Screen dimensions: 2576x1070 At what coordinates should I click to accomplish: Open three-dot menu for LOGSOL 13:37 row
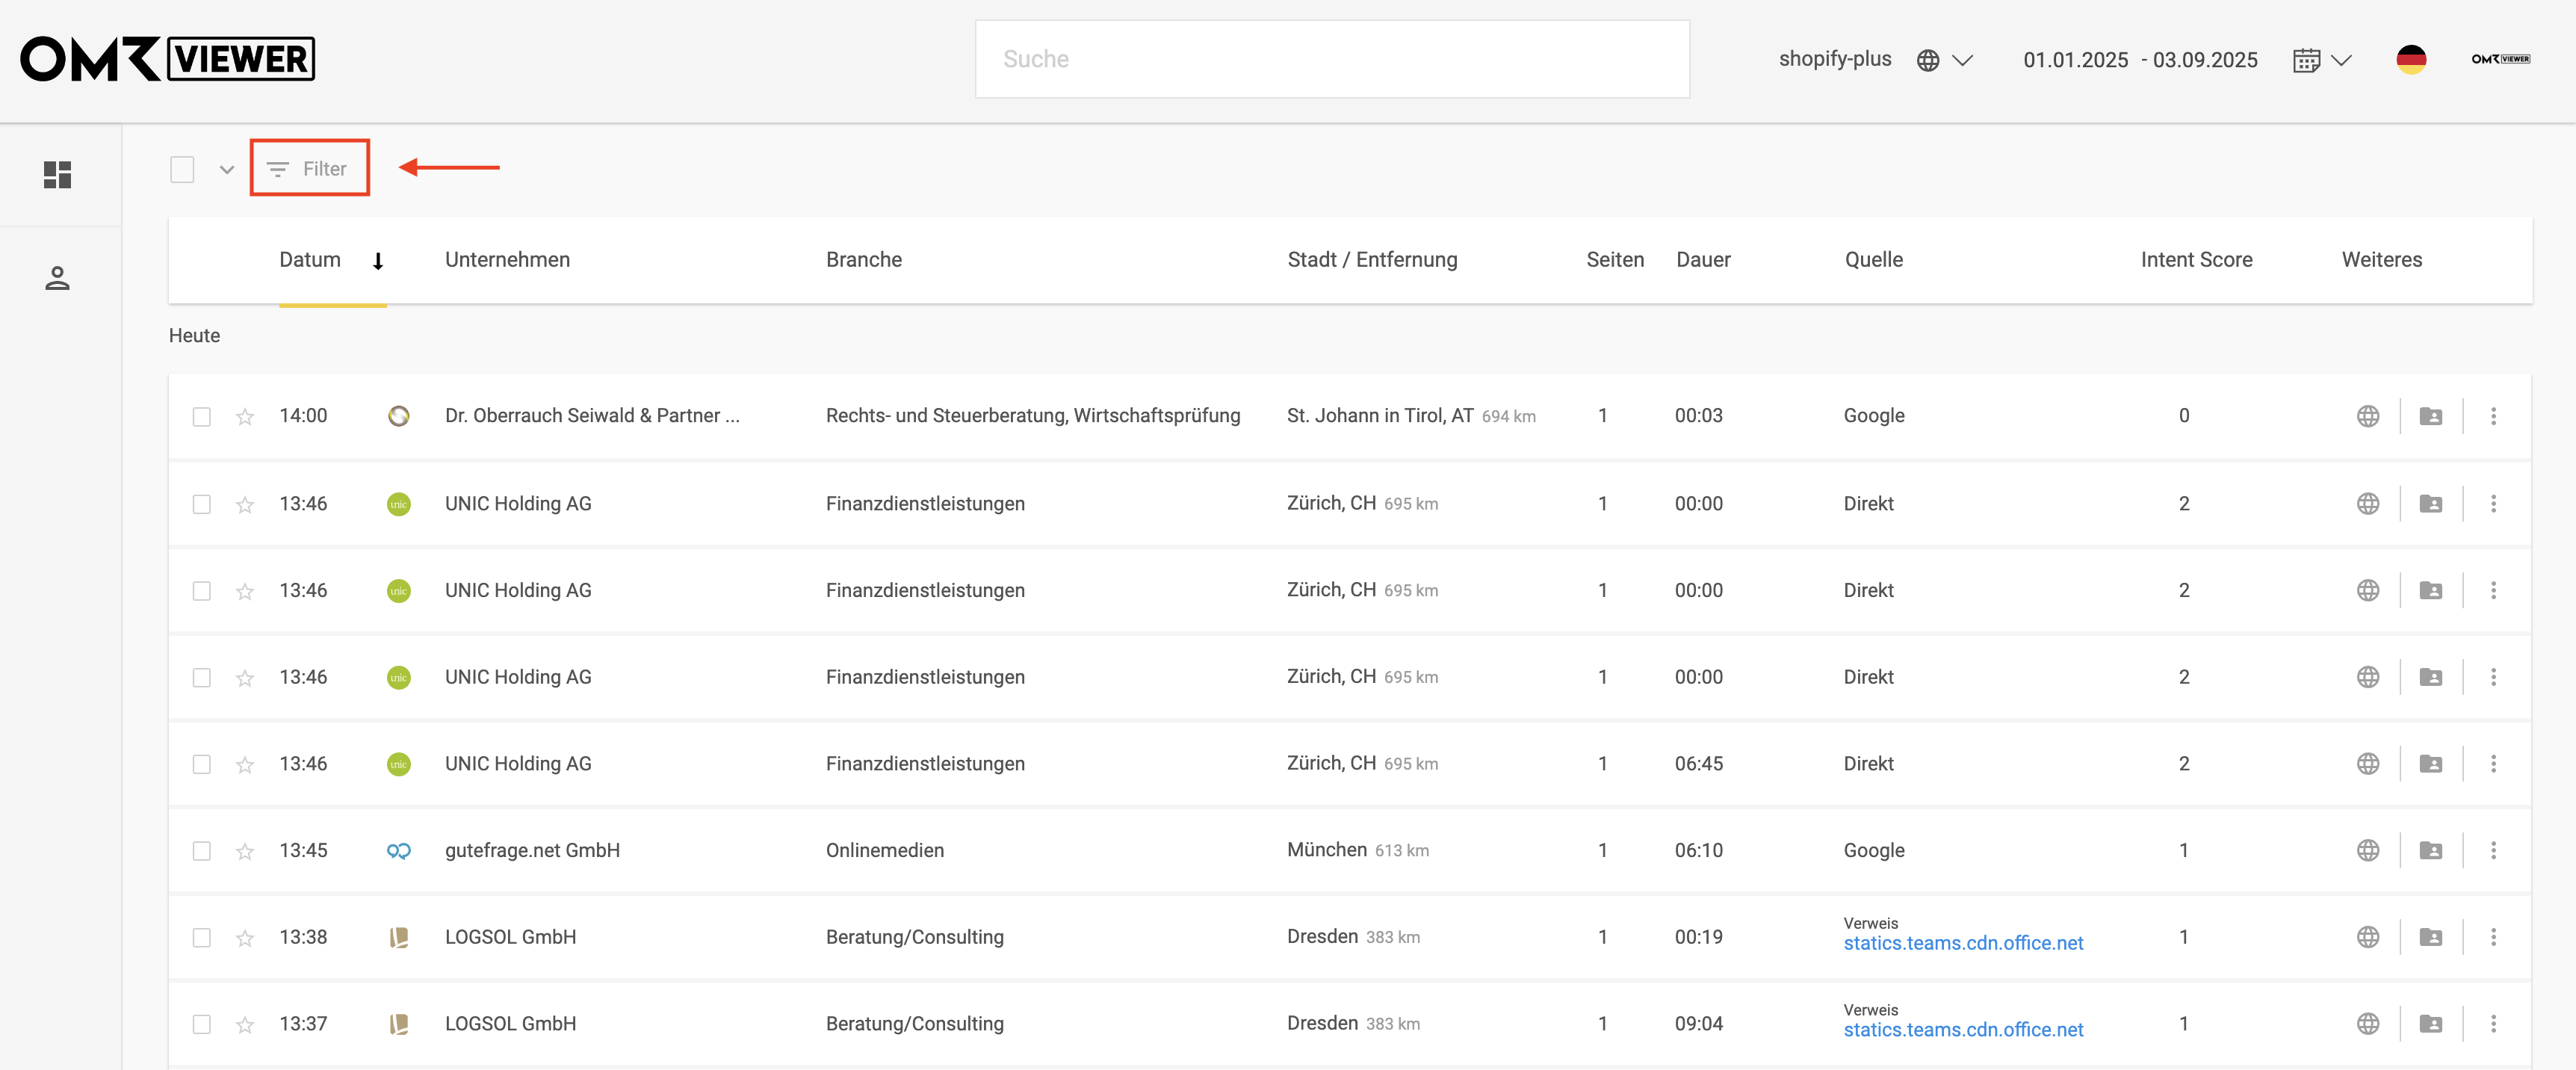pos(2493,1024)
